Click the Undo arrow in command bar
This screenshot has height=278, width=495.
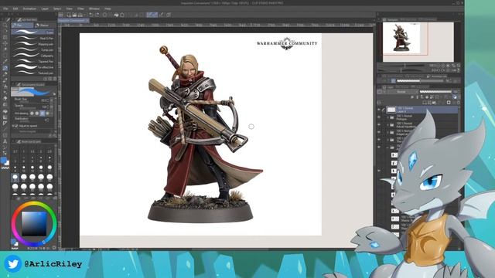pos(92,15)
